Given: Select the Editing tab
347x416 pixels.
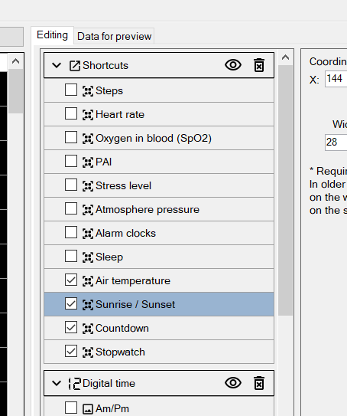Looking at the screenshot, I should (52, 35).
